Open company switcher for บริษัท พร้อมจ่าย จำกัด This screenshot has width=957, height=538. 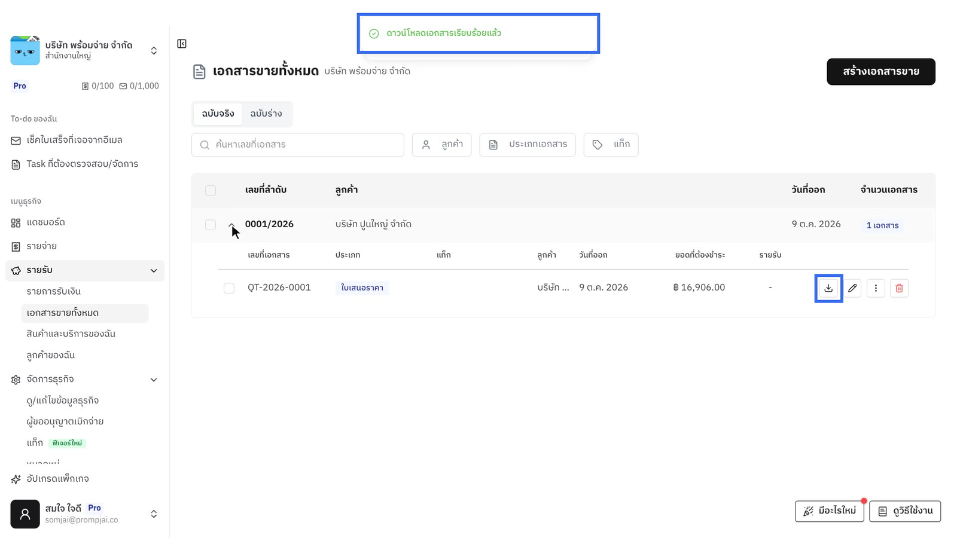(x=154, y=51)
